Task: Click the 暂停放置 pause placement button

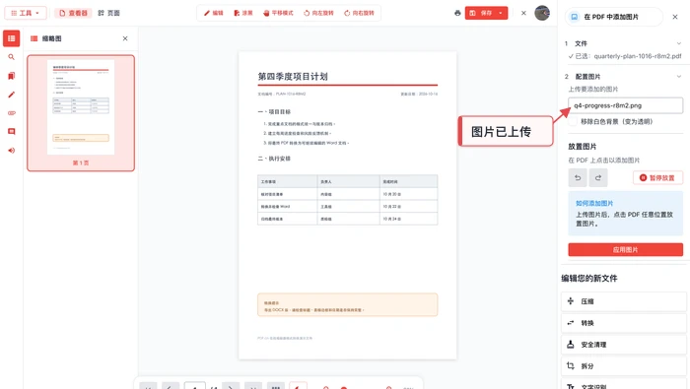Action: 657,177
